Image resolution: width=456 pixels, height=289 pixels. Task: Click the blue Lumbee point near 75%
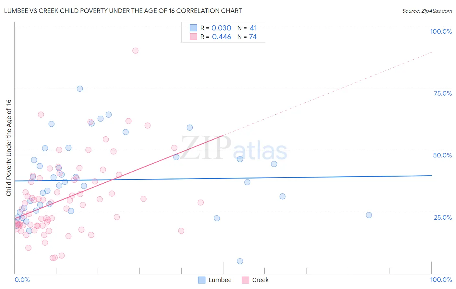coord(80,89)
